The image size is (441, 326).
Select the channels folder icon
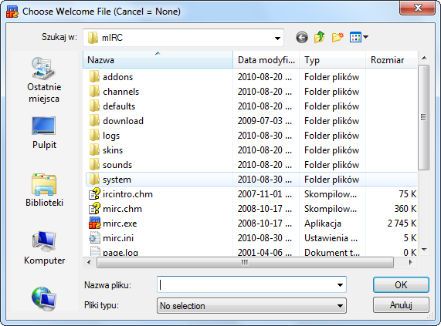[94, 92]
